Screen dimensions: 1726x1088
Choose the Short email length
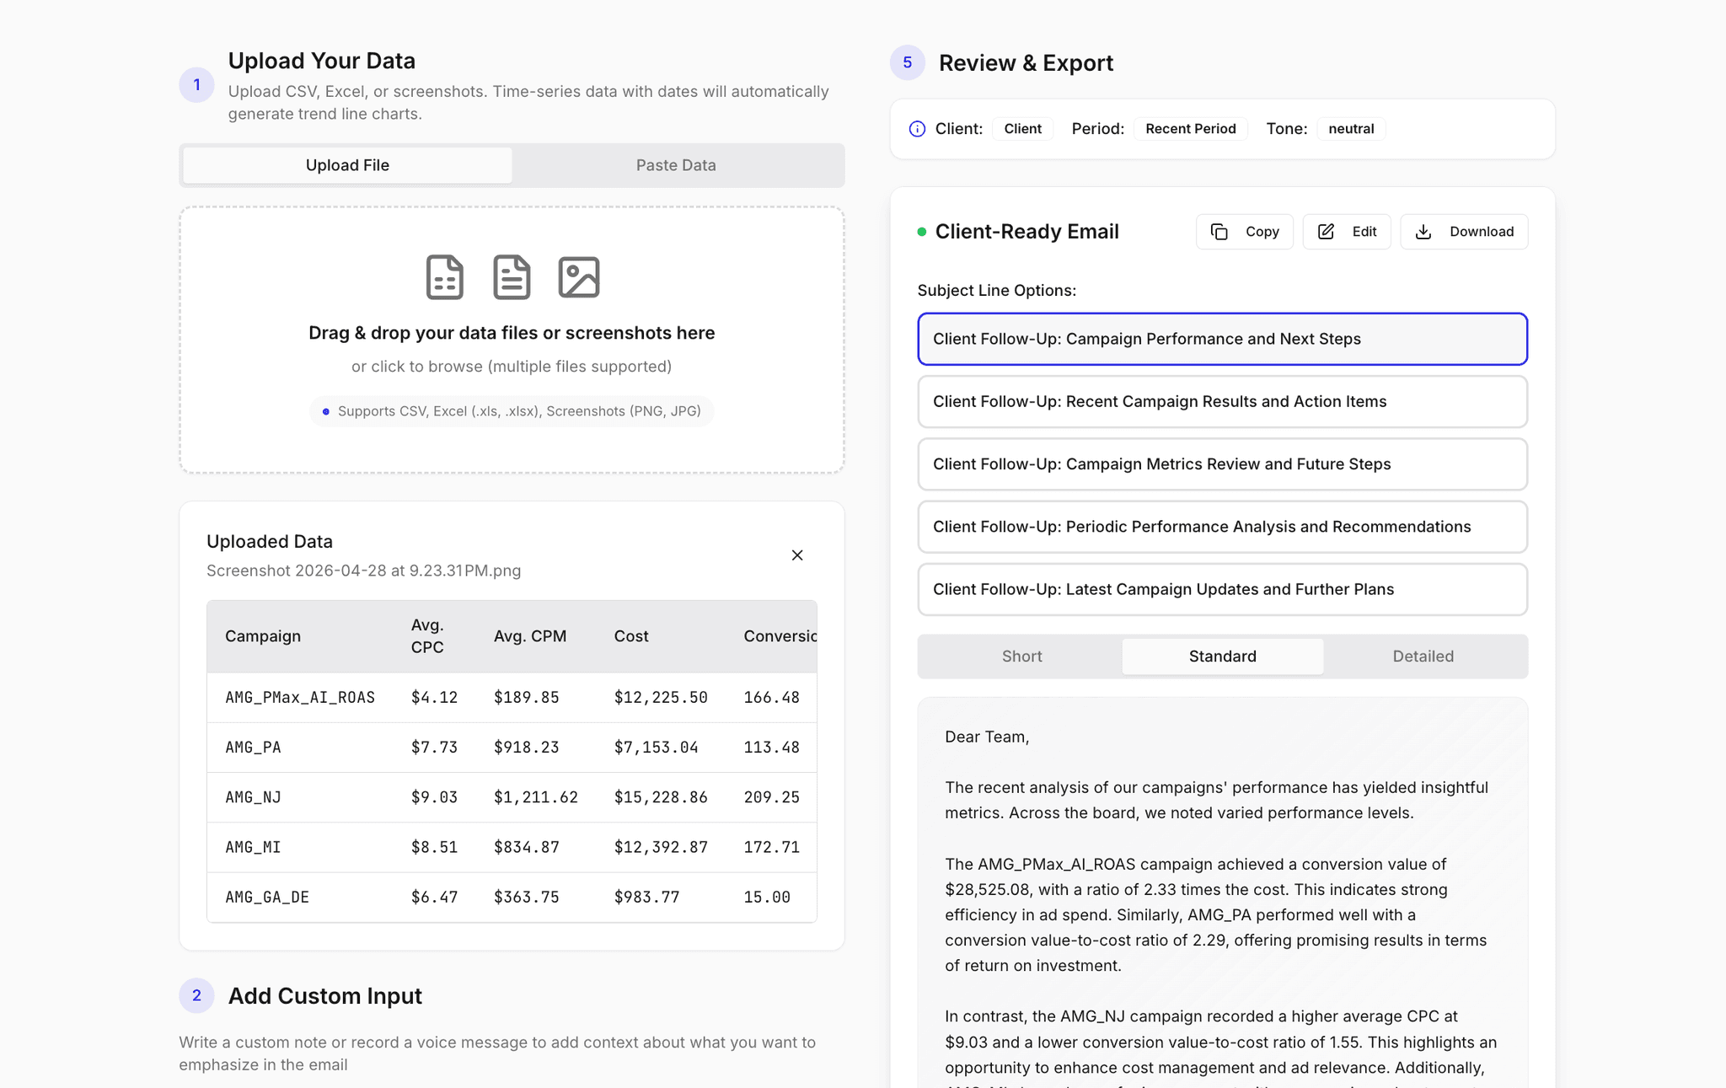[1021, 657]
